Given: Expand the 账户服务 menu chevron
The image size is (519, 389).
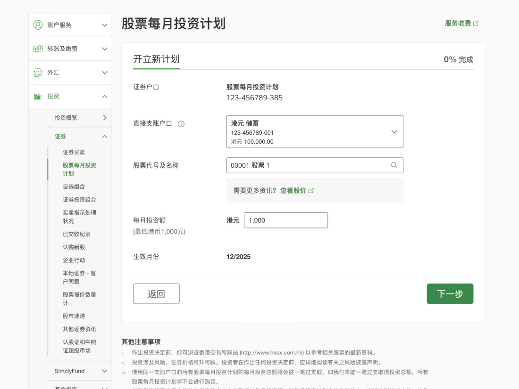Looking at the screenshot, I should click(105, 25).
